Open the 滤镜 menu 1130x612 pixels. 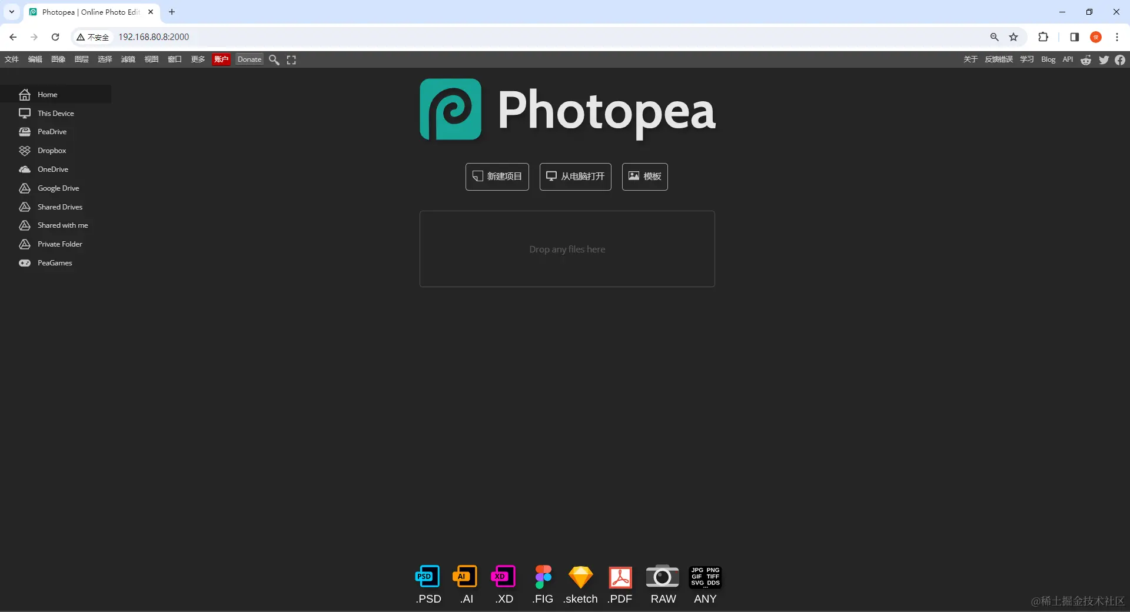click(x=128, y=59)
